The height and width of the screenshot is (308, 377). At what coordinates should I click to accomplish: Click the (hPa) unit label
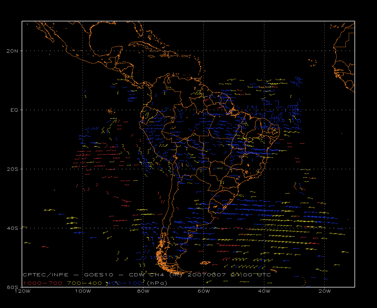point(157,283)
